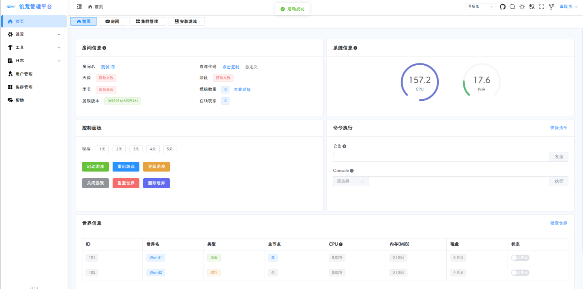Select 首页 in the sidebar
Image resolution: width=583 pixels, height=289 pixels.
pyautogui.click(x=34, y=21)
